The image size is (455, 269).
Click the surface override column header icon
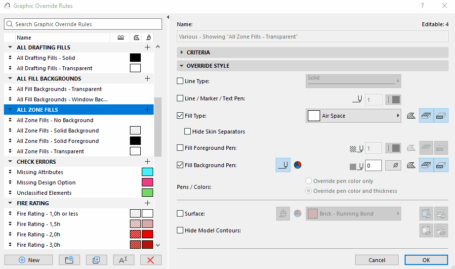point(148,38)
